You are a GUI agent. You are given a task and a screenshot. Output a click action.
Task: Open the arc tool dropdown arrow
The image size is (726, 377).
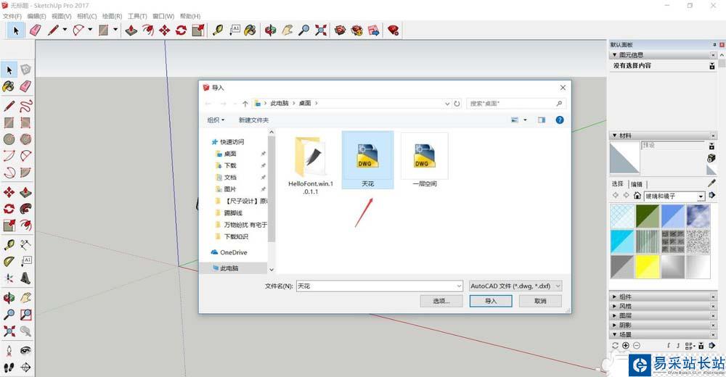tap(90, 30)
